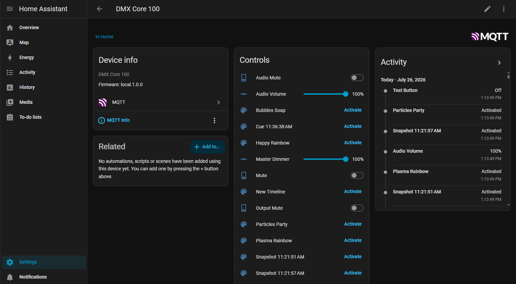Click the Particles Party palette icon
The image size is (516, 284).
(244, 224)
